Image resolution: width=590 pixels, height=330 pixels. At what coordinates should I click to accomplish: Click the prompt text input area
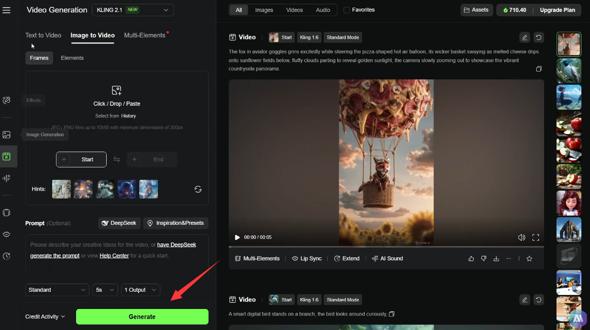coord(117,255)
